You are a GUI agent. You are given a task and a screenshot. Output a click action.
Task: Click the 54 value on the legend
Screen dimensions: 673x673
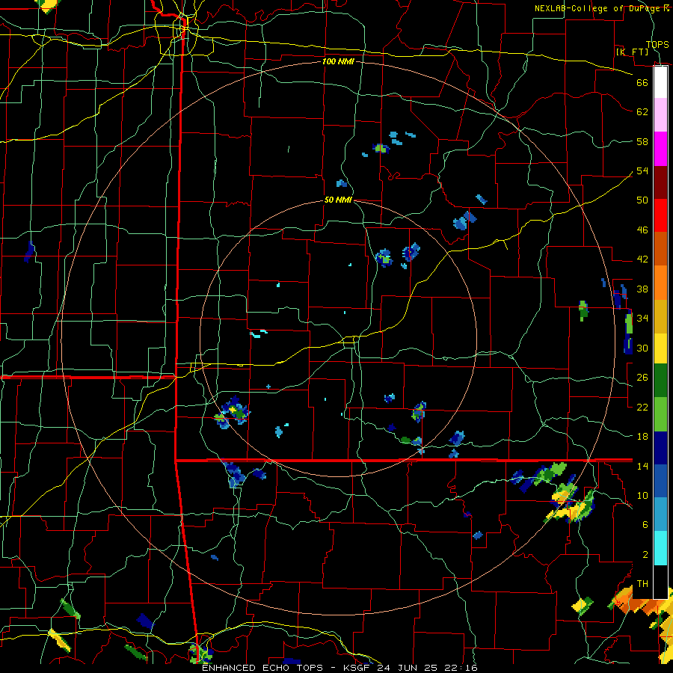[642, 170]
